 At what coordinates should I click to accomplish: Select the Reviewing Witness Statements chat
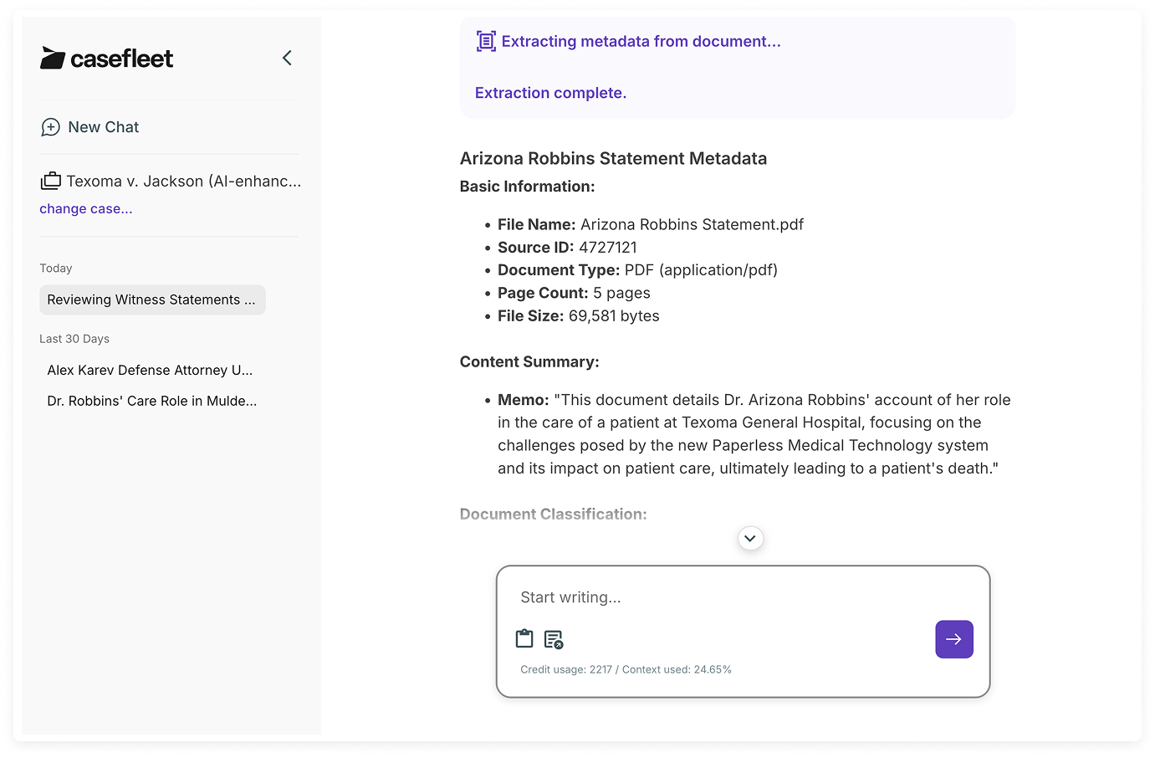tap(152, 300)
